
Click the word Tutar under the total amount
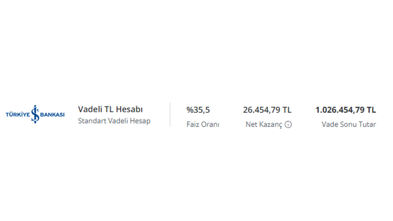point(368,124)
